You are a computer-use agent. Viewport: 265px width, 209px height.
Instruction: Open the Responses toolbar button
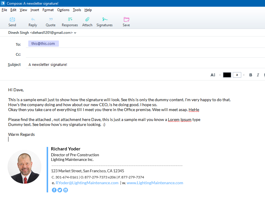point(70,22)
